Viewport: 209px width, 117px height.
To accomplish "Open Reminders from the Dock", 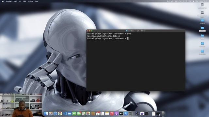I will (102, 113).
